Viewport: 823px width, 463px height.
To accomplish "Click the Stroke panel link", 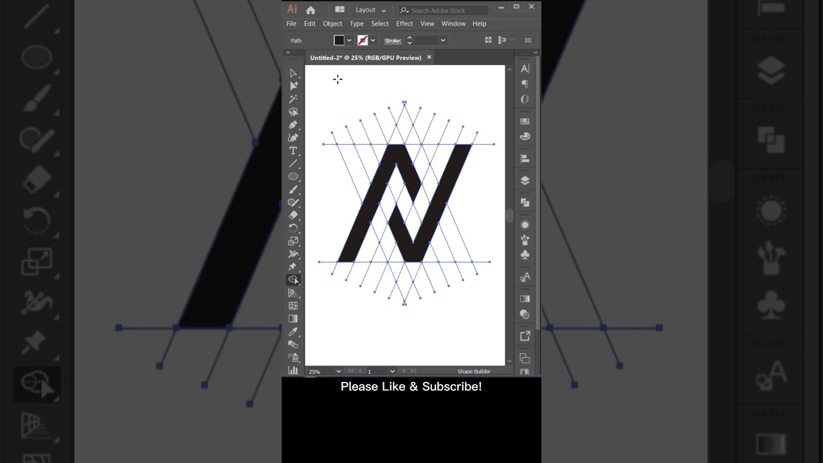I will (393, 41).
